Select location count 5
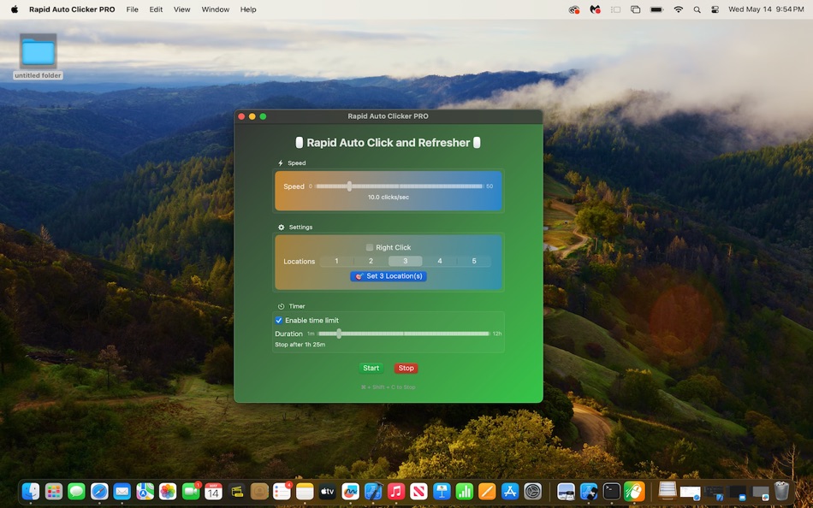Screen dimensions: 813x508 tap(474, 261)
